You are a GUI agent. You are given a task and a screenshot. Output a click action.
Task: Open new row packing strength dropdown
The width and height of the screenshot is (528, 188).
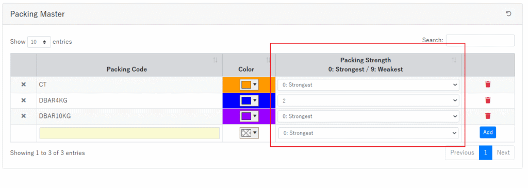pyautogui.click(x=368, y=133)
